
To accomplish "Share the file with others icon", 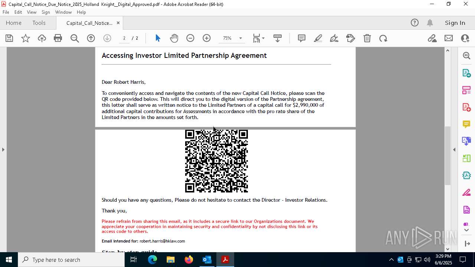I will click(x=465, y=38).
